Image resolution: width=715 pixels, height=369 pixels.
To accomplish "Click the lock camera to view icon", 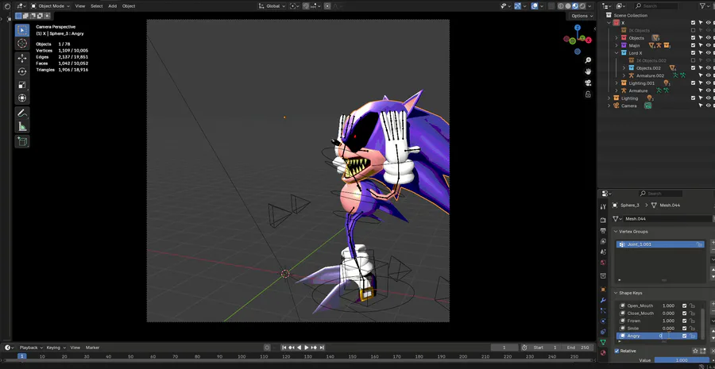I will tap(588, 94).
